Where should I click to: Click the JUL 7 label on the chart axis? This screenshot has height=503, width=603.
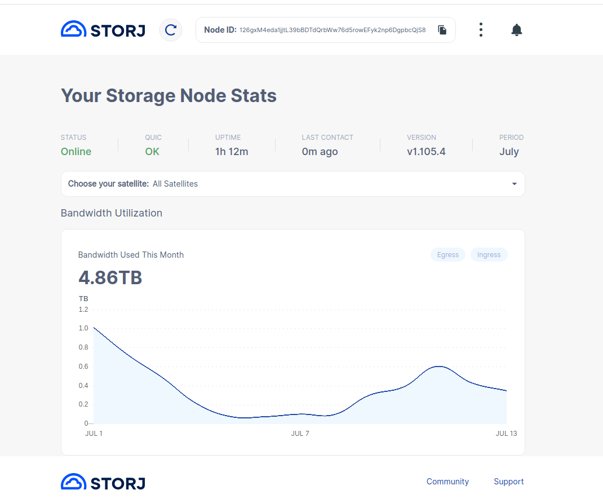[x=300, y=434]
